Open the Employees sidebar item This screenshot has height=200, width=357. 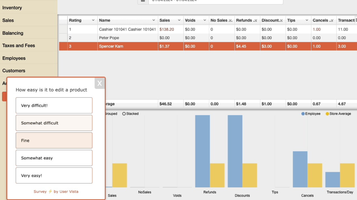[14, 58]
